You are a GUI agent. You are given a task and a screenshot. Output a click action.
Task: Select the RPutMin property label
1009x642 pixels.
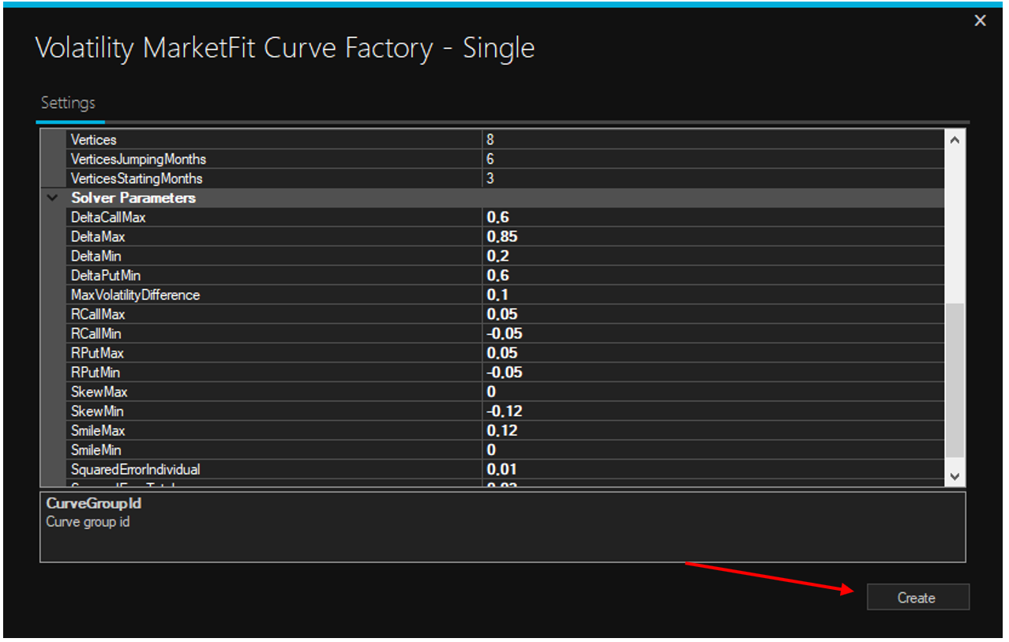click(x=96, y=373)
